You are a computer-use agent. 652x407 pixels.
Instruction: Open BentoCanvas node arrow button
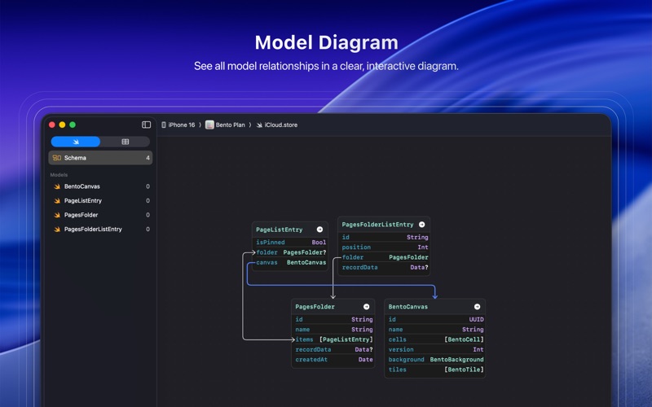[477, 307]
